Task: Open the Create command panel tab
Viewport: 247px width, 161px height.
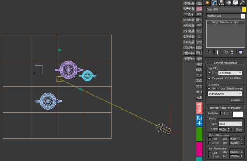Action: click(207, 2)
